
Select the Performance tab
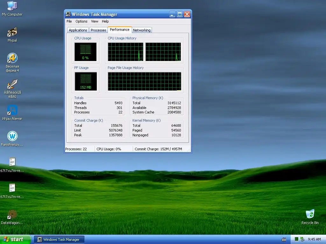click(x=120, y=30)
